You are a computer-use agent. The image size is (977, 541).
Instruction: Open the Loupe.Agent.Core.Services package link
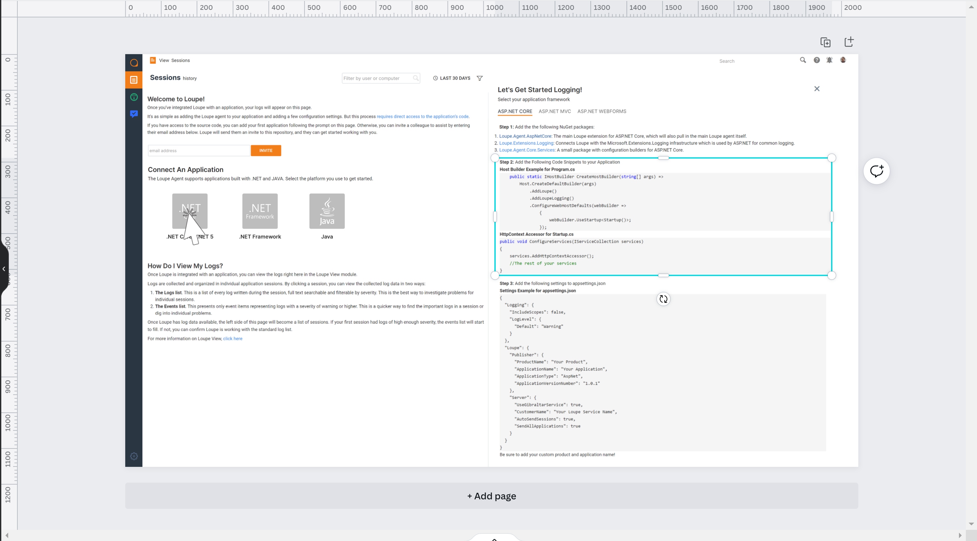pyautogui.click(x=527, y=150)
